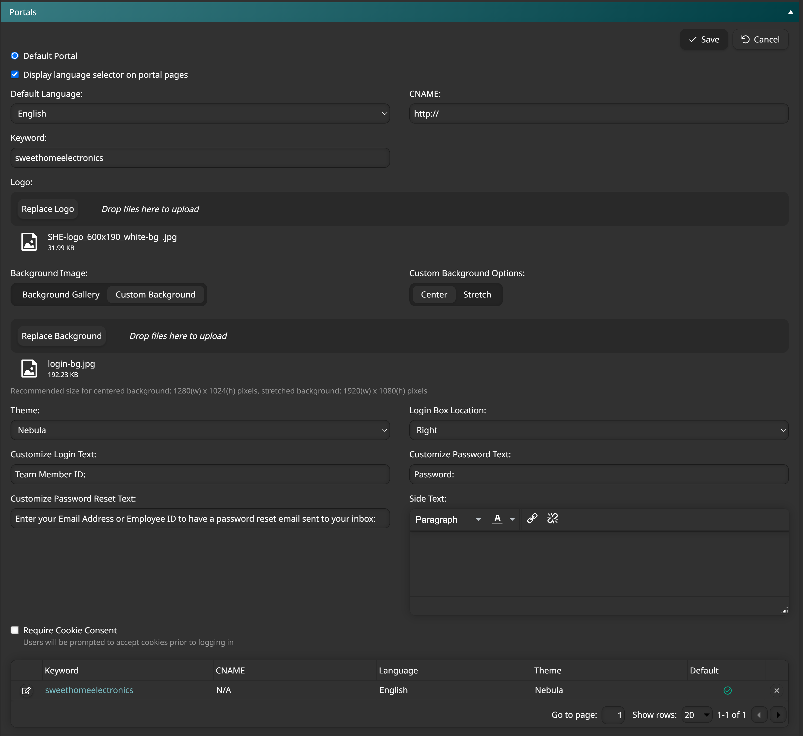Image resolution: width=803 pixels, height=736 pixels.
Task: Toggle Display language selector checkbox
Action: click(15, 75)
